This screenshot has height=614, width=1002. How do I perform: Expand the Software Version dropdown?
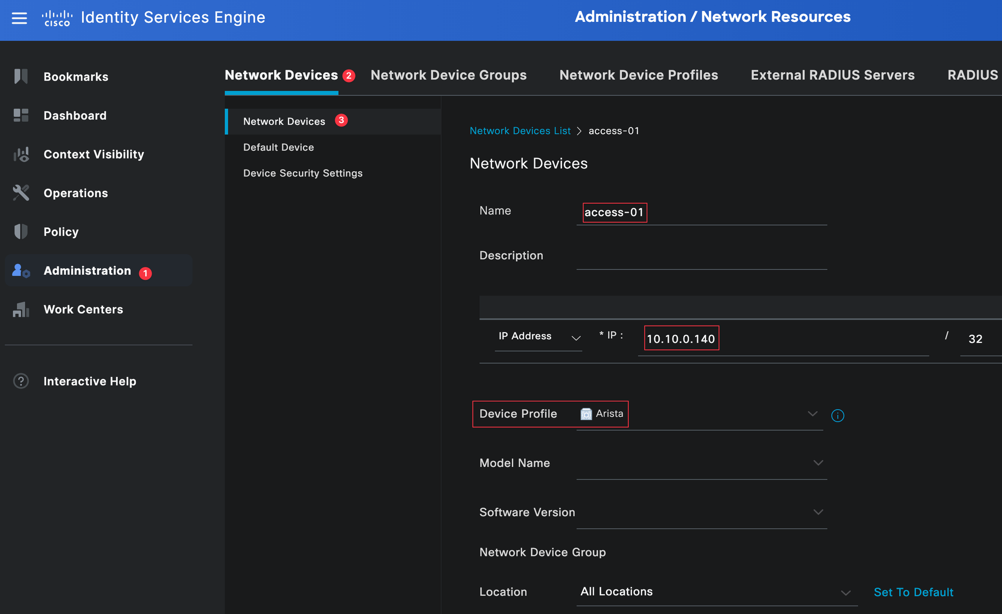818,512
